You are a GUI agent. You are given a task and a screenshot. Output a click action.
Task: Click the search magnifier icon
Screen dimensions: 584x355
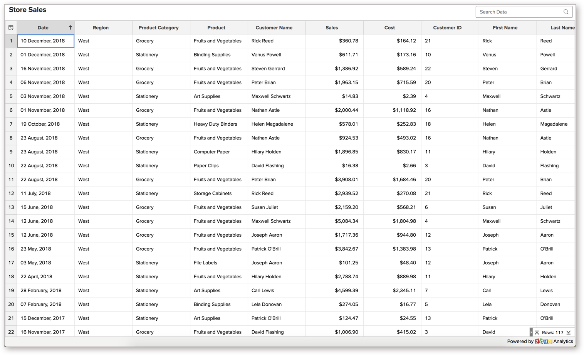pyautogui.click(x=566, y=12)
